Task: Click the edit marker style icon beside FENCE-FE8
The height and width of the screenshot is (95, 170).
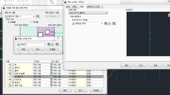Action: pyautogui.click(x=106, y=23)
